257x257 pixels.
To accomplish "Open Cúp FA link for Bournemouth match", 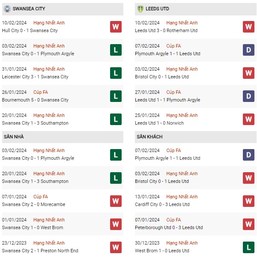I will tap(41, 92).
